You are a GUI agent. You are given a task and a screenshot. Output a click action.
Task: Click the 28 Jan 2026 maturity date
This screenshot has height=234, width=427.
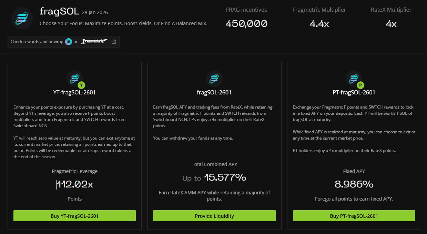pos(95,12)
